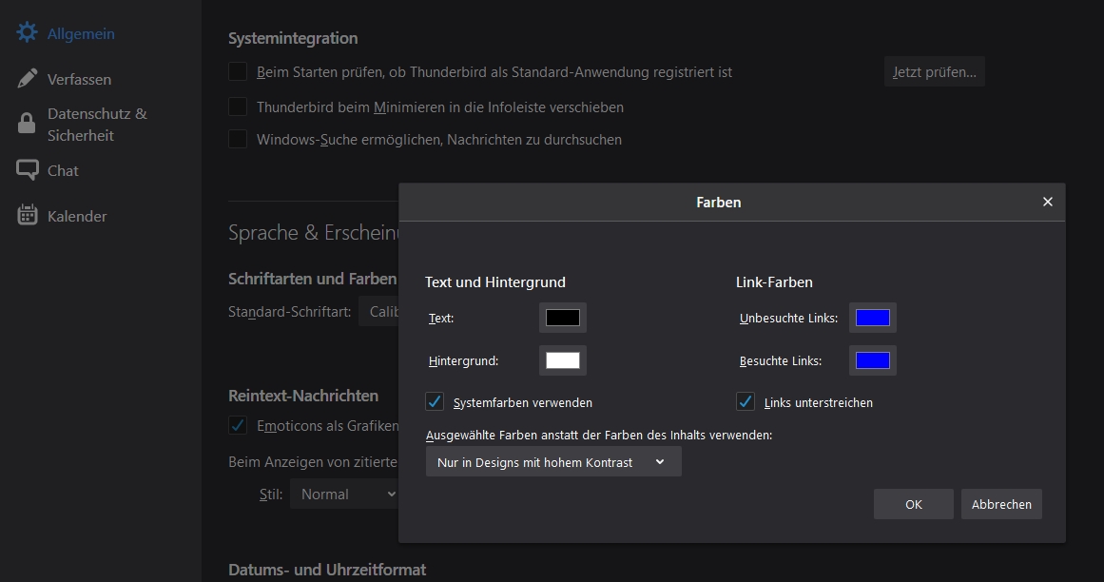Disable Links unterstreichen checkbox

(x=746, y=401)
